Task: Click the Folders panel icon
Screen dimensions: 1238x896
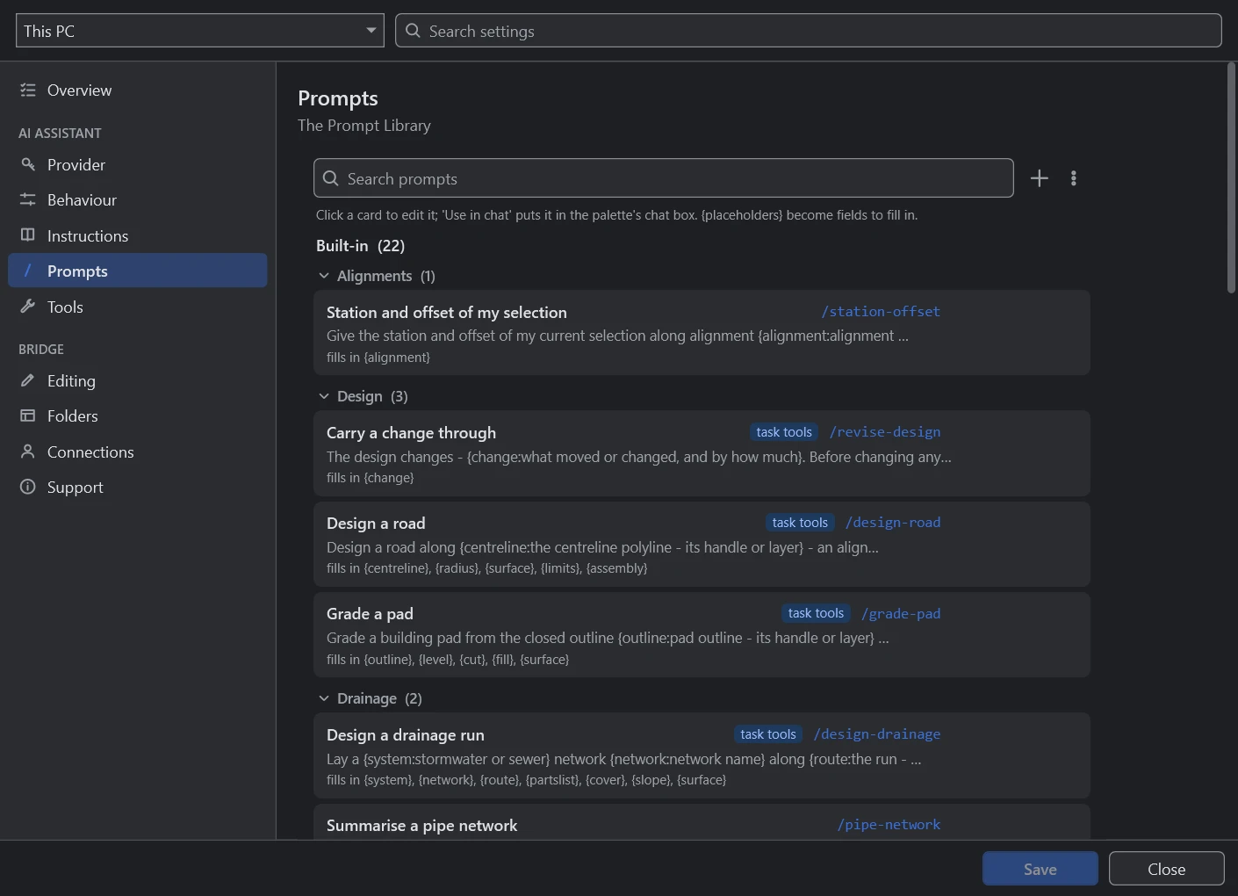Action: pos(28,415)
